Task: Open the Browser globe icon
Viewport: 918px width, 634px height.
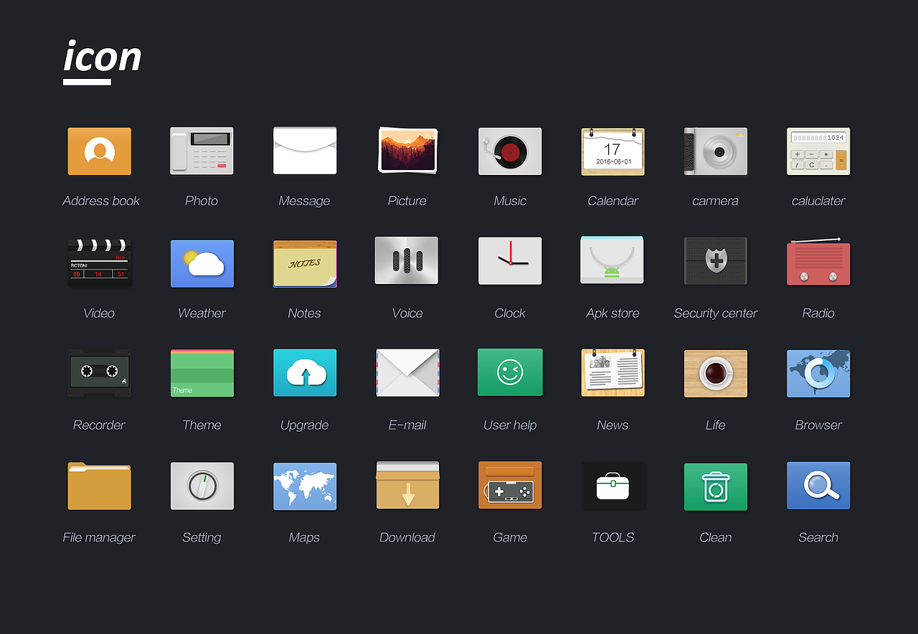Action: pyautogui.click(x=818, y=374)
